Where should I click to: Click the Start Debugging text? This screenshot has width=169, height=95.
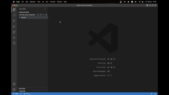click(99, 71)
